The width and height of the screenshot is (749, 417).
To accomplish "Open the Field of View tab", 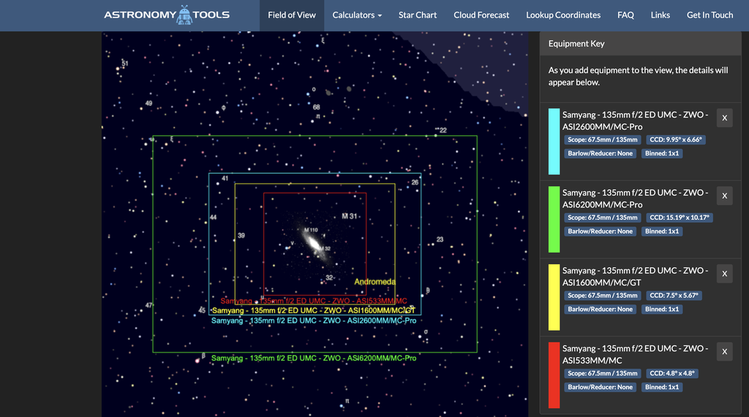I will point(292,15).
